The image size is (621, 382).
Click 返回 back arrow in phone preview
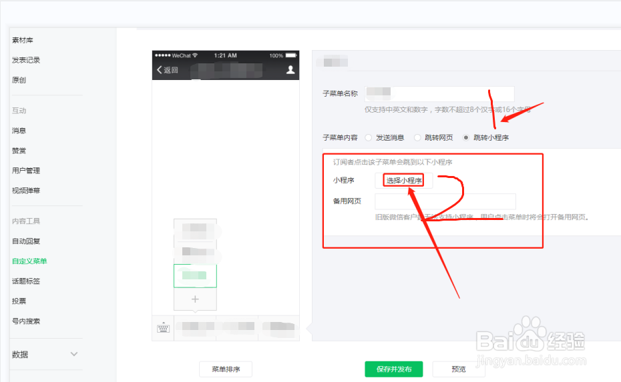click(x=168, y=70)
